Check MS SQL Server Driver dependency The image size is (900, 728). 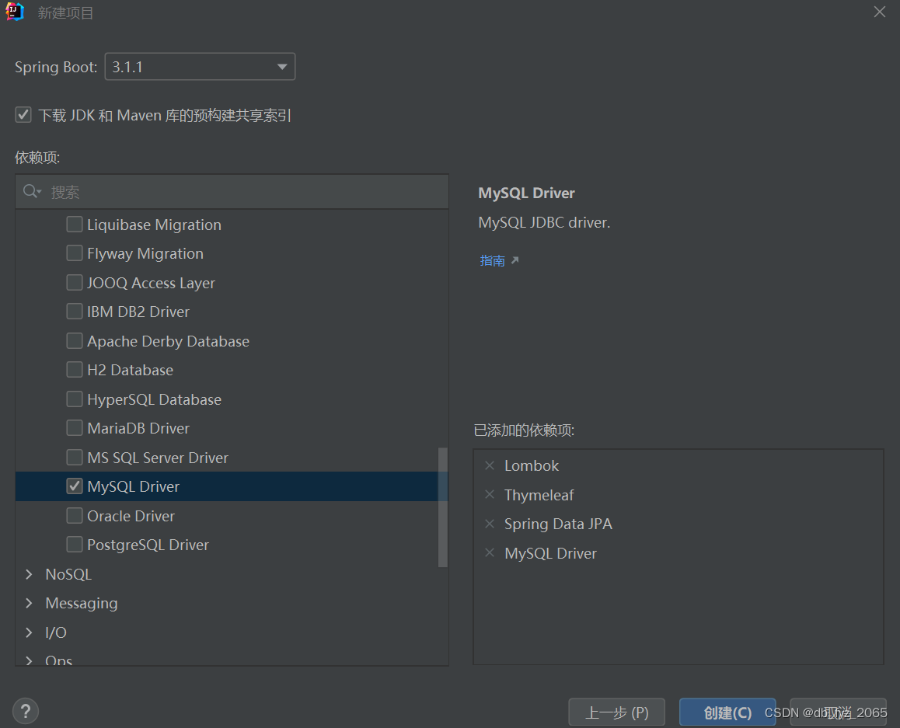click(75, 457)
